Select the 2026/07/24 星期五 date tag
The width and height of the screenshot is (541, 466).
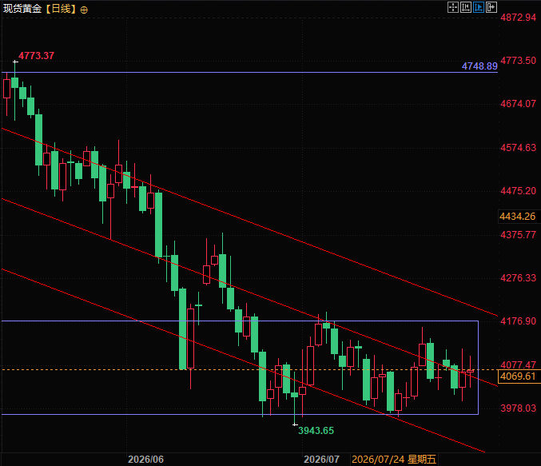pos(394,460)
